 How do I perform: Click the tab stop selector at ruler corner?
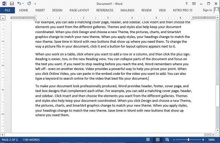pyautogui.click(x=3, y=18)
